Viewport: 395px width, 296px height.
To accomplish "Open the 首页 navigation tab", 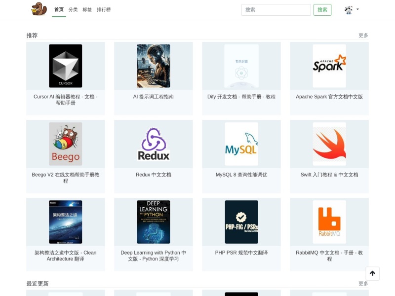I will click(59, 9).
